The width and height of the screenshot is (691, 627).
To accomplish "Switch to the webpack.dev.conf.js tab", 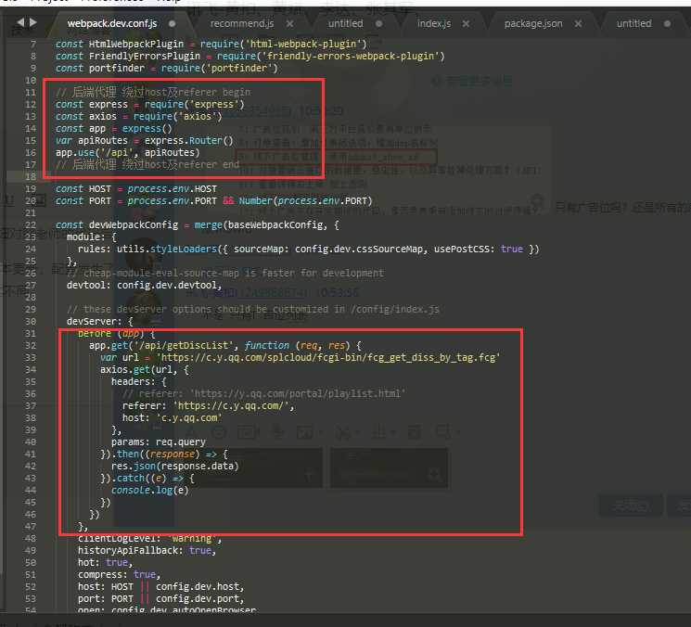I will (112, 23).
